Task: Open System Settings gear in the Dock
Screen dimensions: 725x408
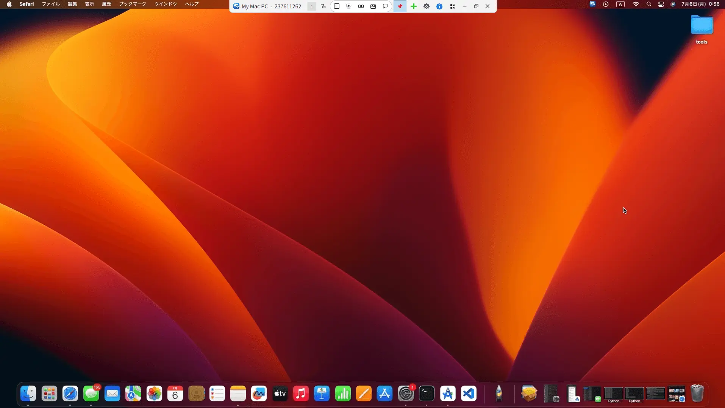Action: [x=406, y=394]
